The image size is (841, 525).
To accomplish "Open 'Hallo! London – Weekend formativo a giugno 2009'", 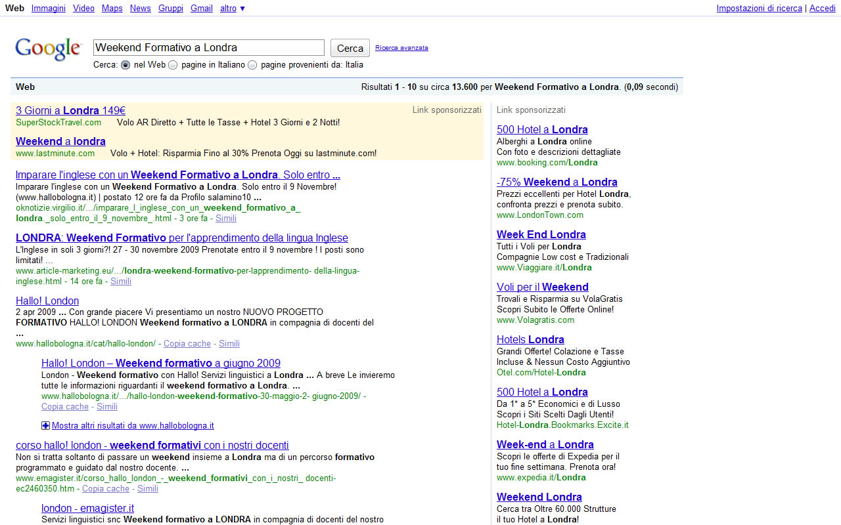I will 161,363.
